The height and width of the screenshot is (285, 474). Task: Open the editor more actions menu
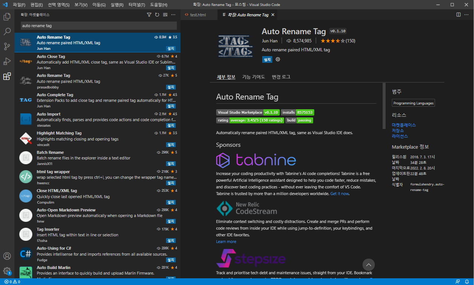pyautogui.click(x=466, y=15)
